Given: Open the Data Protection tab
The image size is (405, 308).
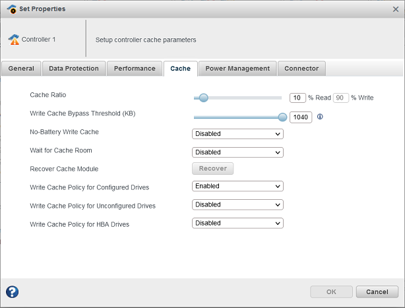Looking at the screenshot, I should point(74,69).
